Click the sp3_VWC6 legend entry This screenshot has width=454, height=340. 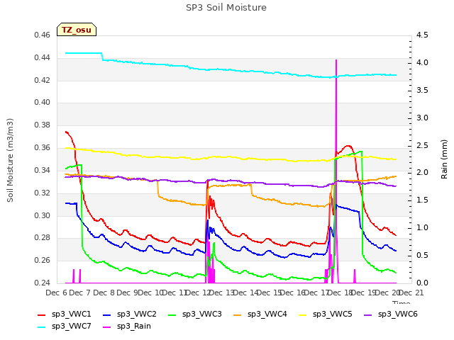pos(391,314)
